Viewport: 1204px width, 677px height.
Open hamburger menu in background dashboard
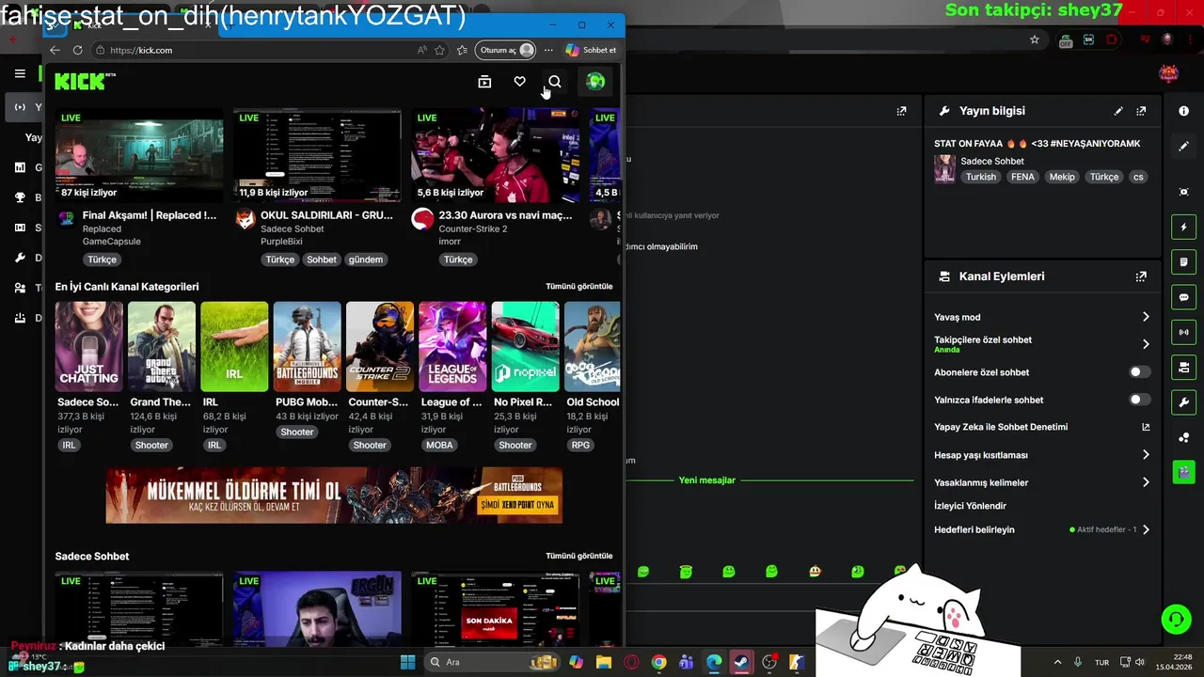(x=20, y=73)
